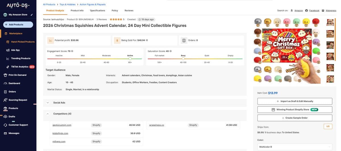
Task: Open wrappiness.co competitor link
Action: pos(157,125)
